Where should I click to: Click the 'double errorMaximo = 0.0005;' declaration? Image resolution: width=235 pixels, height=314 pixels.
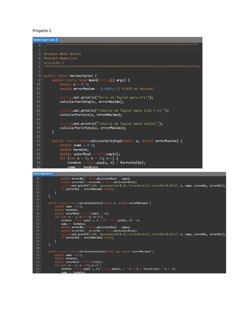point(87,89)
